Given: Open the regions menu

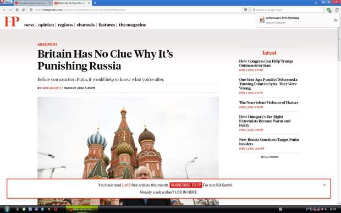Looking at the screenshot, I should [65, 25].
